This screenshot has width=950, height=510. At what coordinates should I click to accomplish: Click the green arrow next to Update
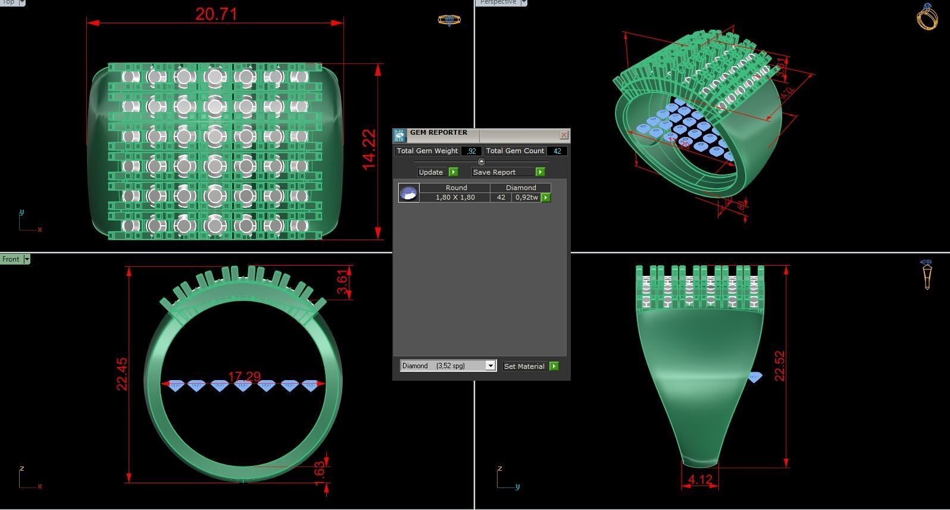454,172
